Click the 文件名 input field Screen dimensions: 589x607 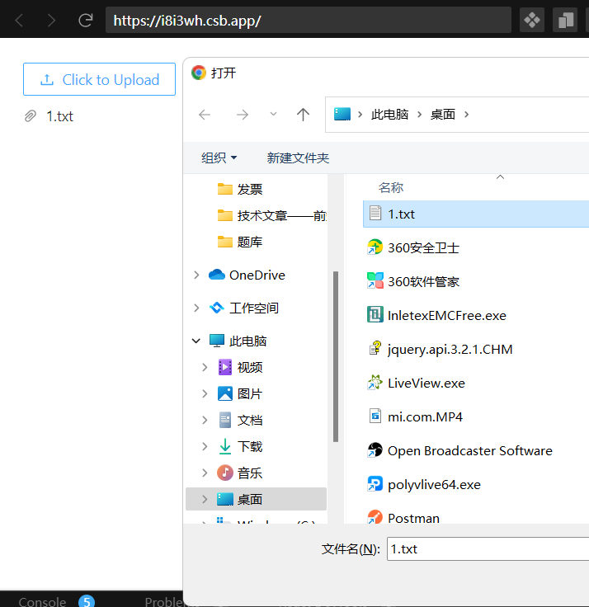click(488, 548)
